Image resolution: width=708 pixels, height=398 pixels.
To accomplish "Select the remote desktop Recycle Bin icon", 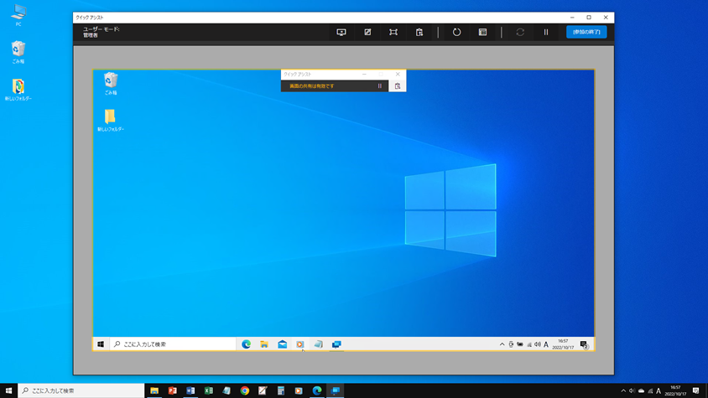I will 111,84.
